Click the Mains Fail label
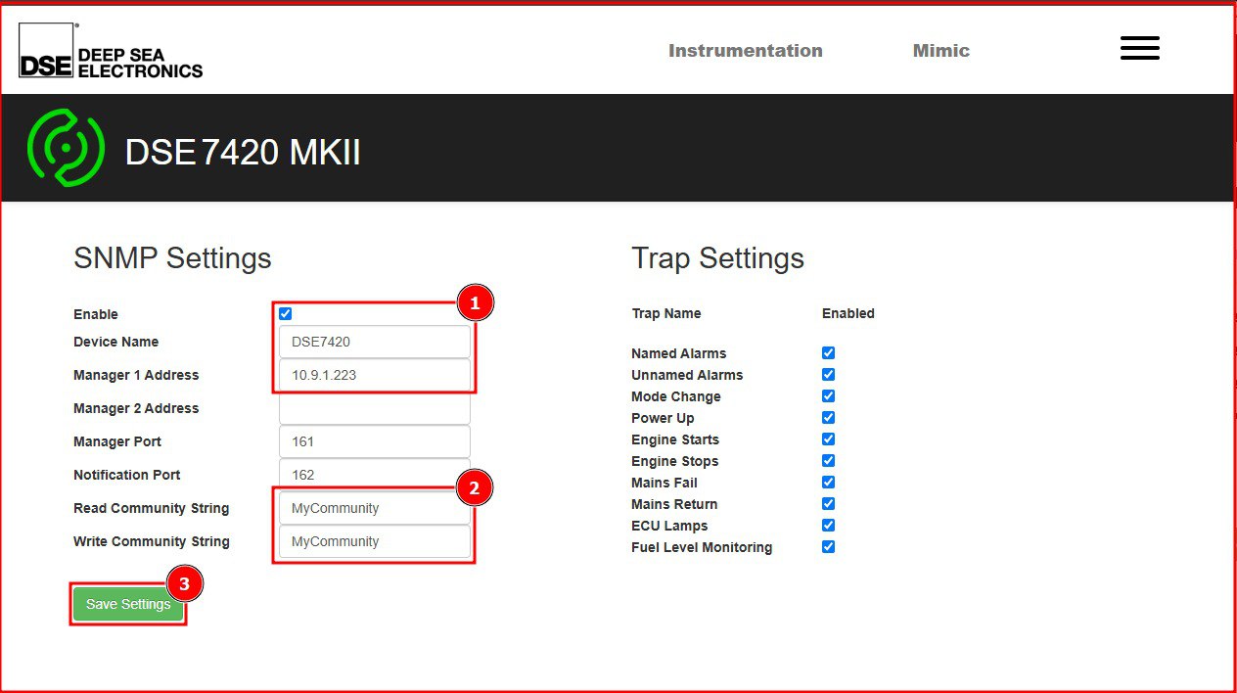Image resolution: width=1237 pixels, height=693 pixels. click(x=664, y=483)
